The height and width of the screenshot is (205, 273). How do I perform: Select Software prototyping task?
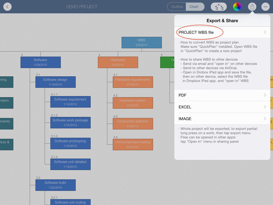coord(70,143)
